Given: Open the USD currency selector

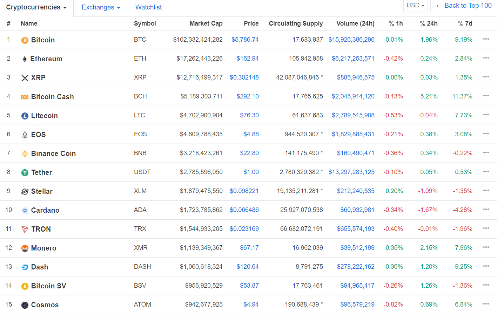Looking at the screenshot, I should [415, 6].
